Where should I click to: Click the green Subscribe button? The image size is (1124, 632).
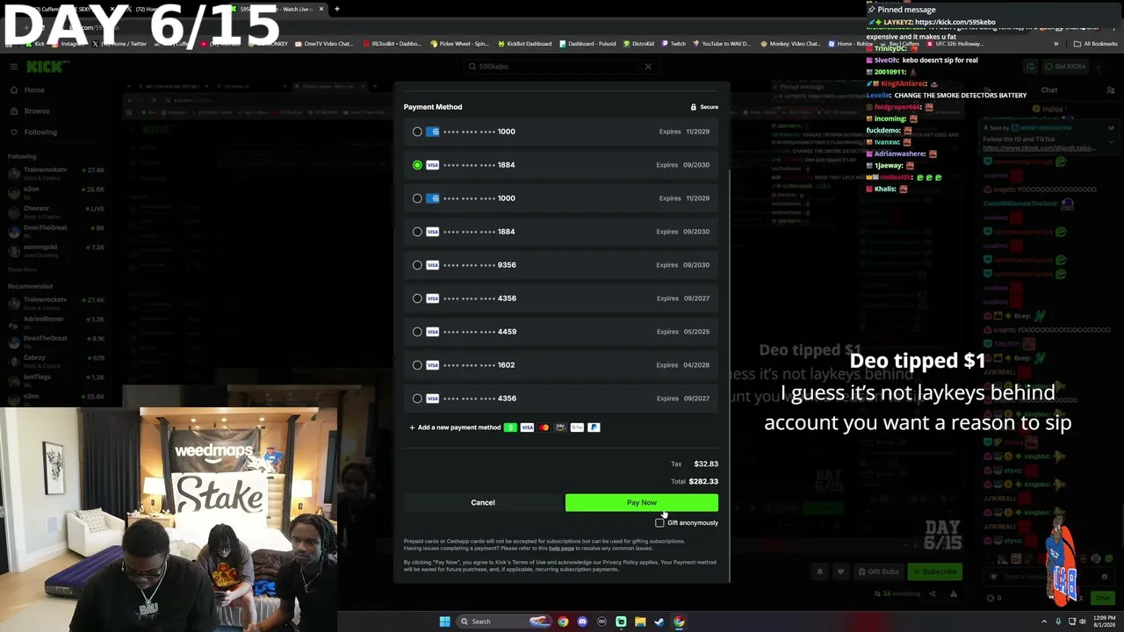(935, 571)
